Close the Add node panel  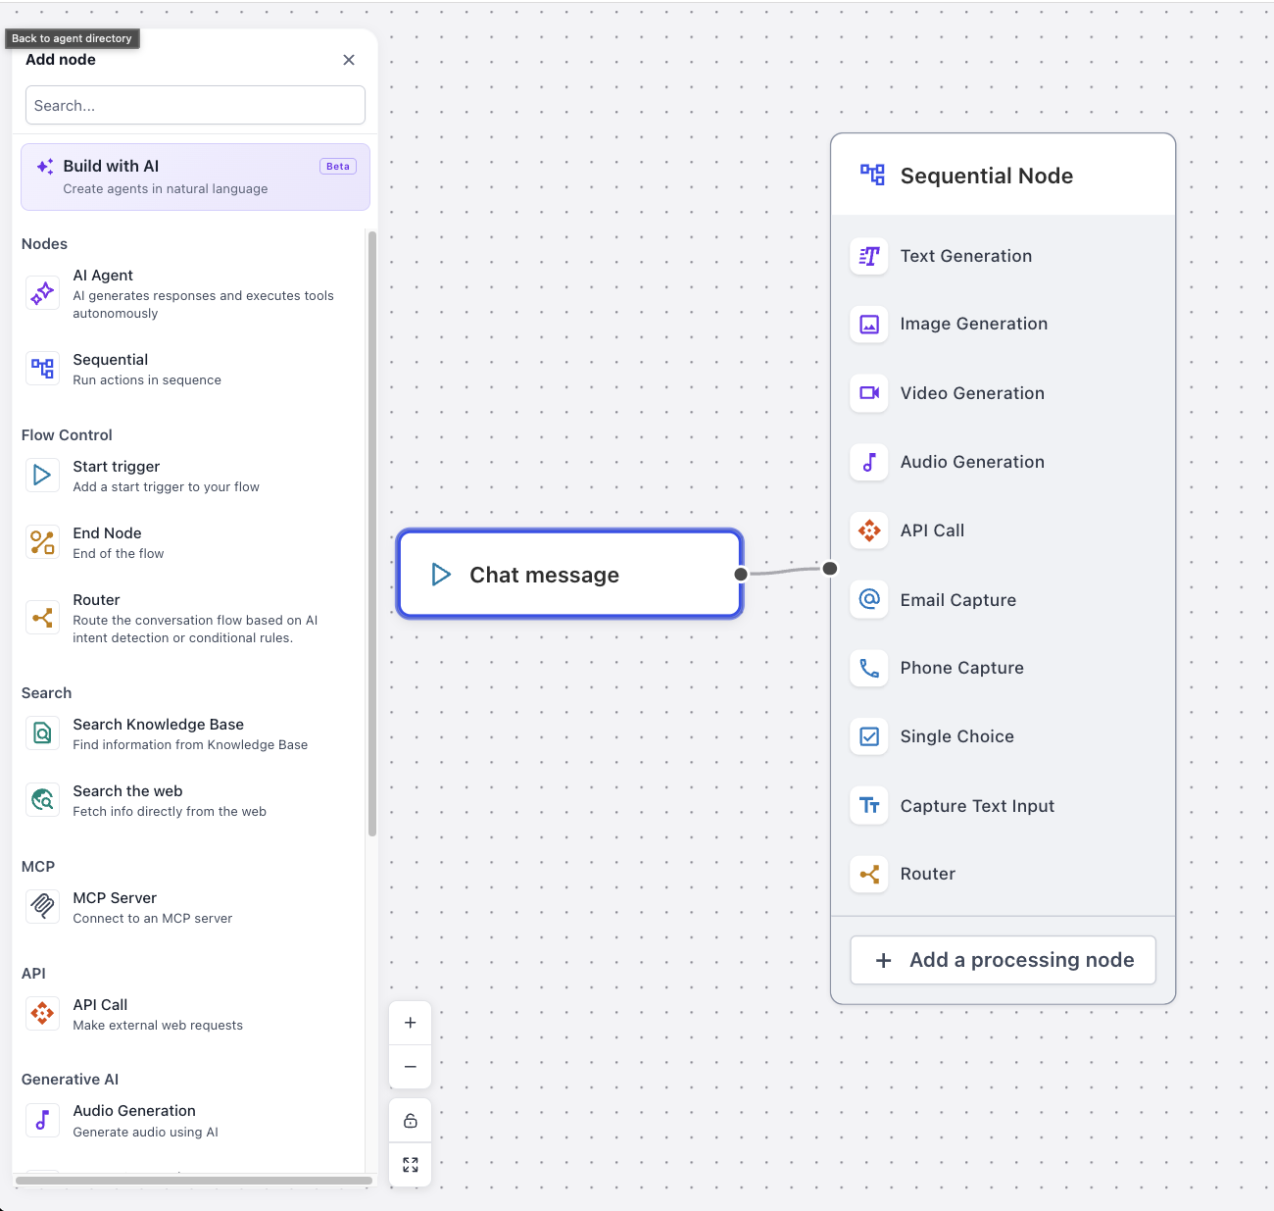349,60
